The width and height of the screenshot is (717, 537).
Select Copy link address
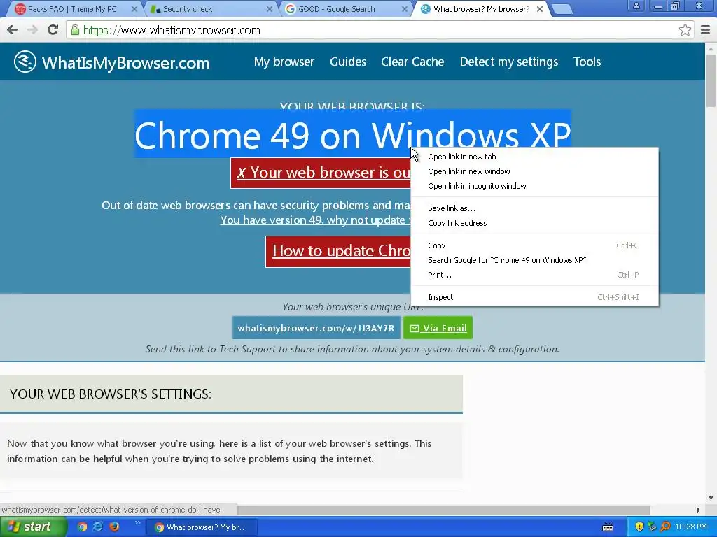pyautogui.click(x=534, y=223)
